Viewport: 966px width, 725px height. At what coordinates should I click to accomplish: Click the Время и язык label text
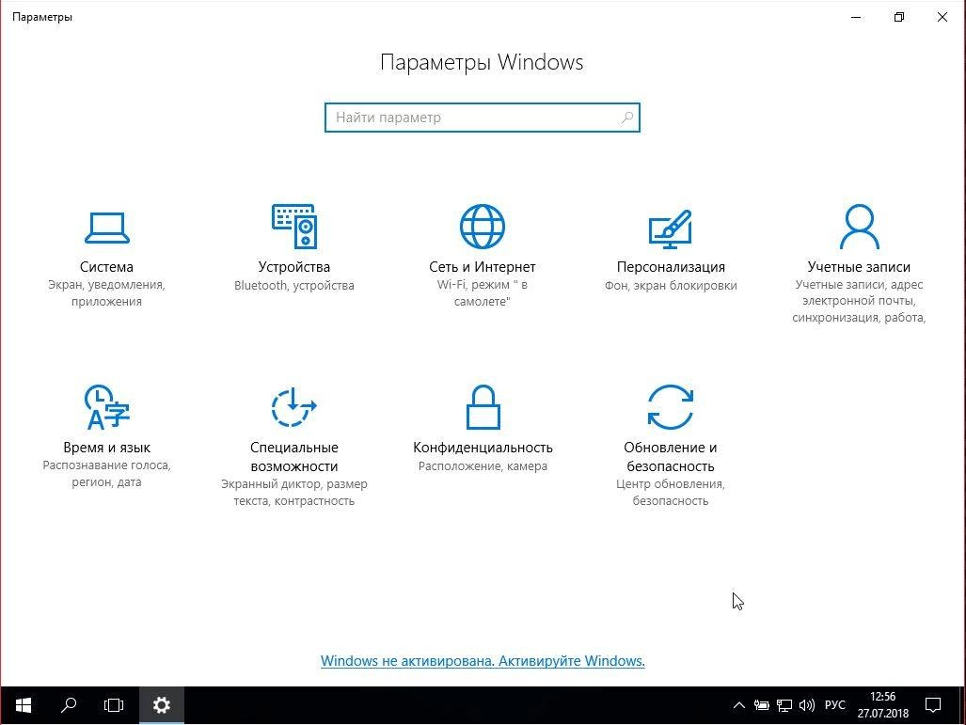click(106, 448)
